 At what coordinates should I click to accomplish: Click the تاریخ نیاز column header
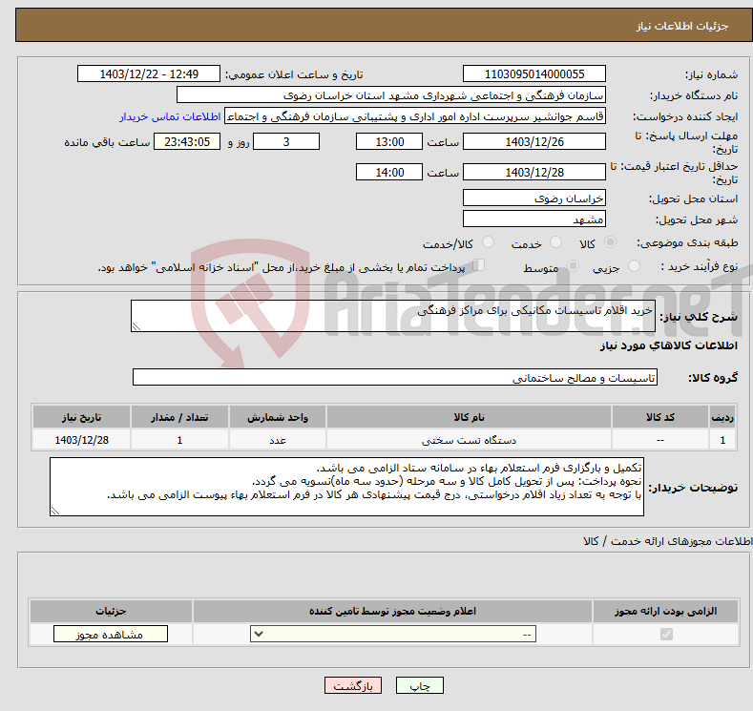pyautogui.click(x=81, y=417)
